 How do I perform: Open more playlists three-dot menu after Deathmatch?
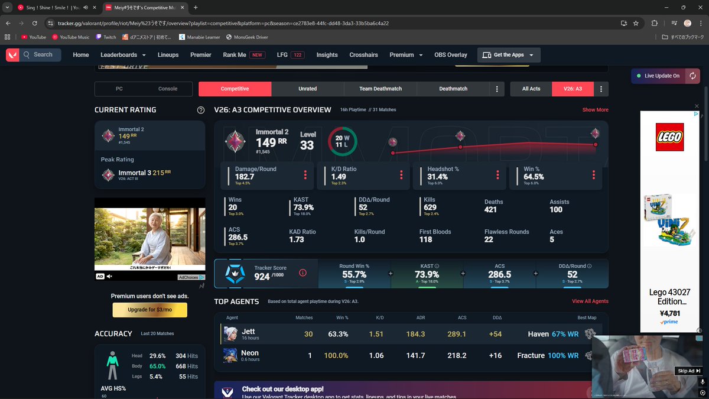[497, 89]
